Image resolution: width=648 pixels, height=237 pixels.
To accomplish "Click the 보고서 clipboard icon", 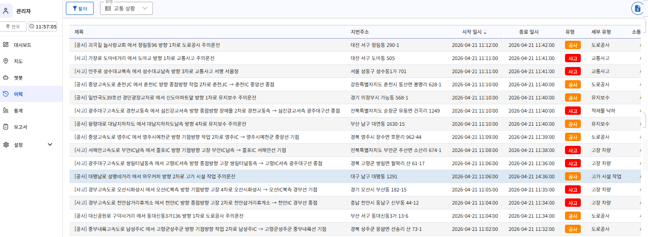I will coord(6,127).
